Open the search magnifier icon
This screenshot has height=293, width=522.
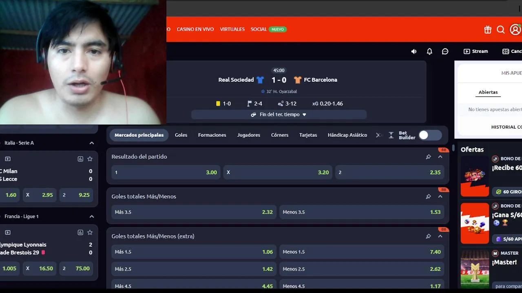501,29
